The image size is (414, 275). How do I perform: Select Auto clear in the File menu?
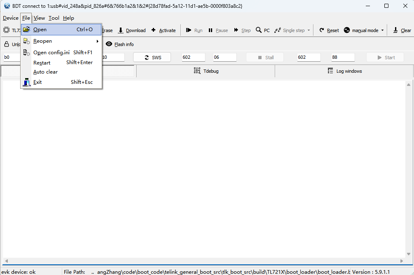tap(61, 72)
